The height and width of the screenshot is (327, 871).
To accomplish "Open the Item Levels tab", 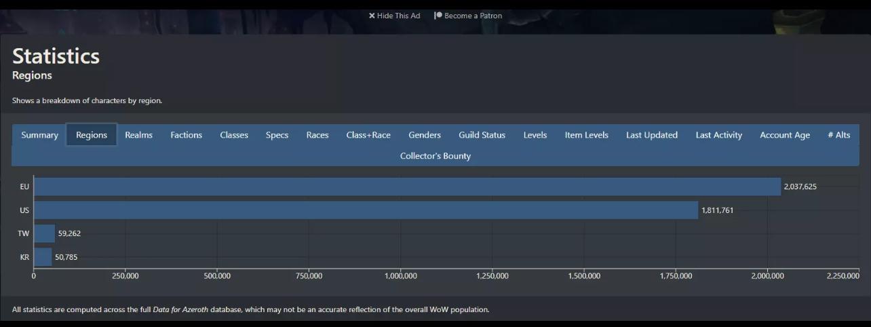I will (x=586, y=135).
